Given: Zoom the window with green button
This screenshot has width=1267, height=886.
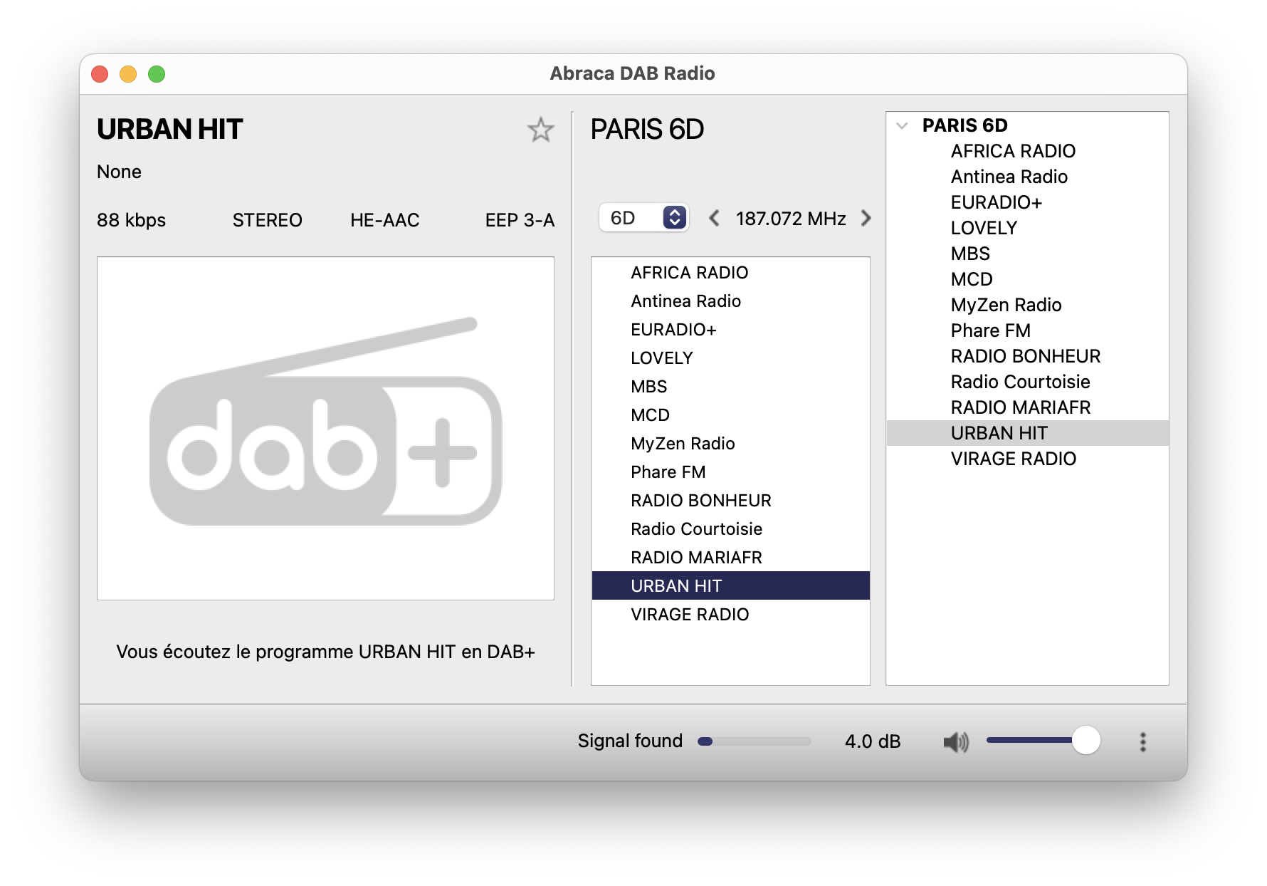Looking at the screenshot, I should [157, 74].
